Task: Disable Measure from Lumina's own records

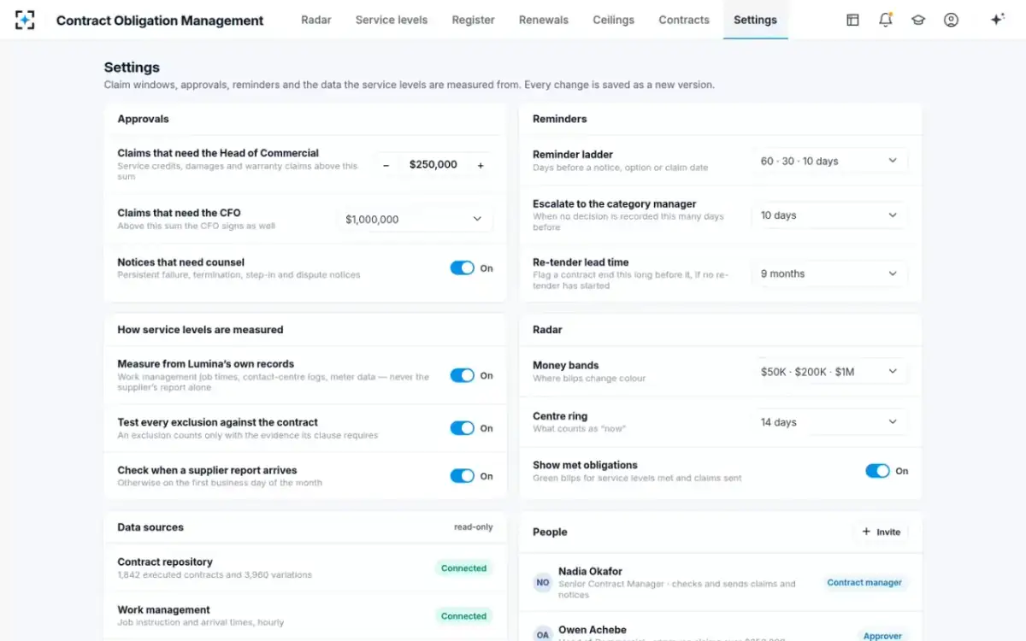Action: (463, 375)
